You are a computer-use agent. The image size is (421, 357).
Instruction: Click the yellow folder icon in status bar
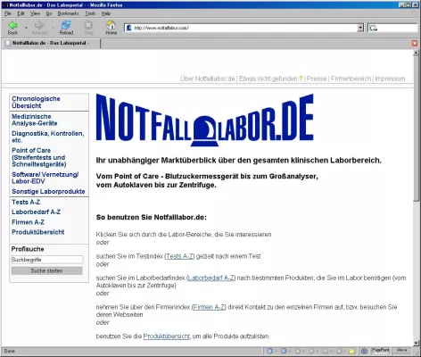(x=351, y=352)
